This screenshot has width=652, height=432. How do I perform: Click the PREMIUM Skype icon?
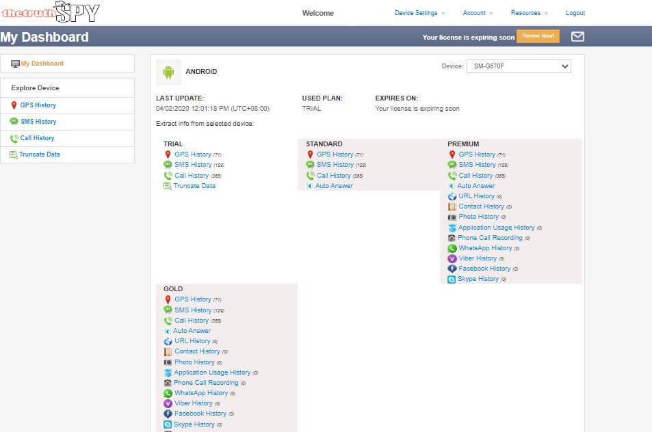tap(452, 279)
